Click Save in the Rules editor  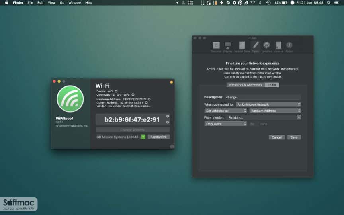tap(294, 137)
